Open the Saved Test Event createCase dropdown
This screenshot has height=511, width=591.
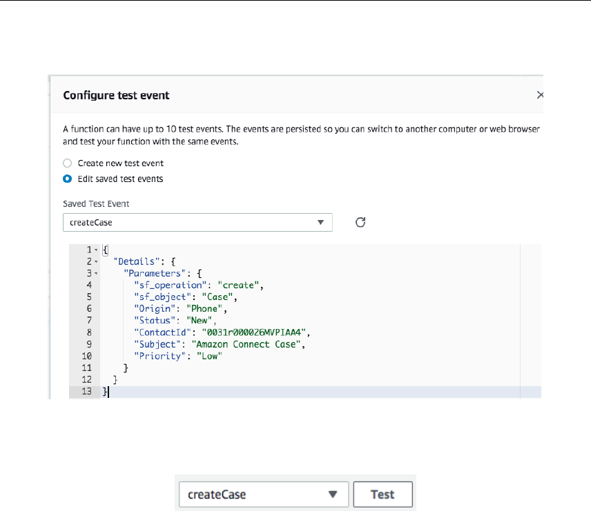click(197, 223)
